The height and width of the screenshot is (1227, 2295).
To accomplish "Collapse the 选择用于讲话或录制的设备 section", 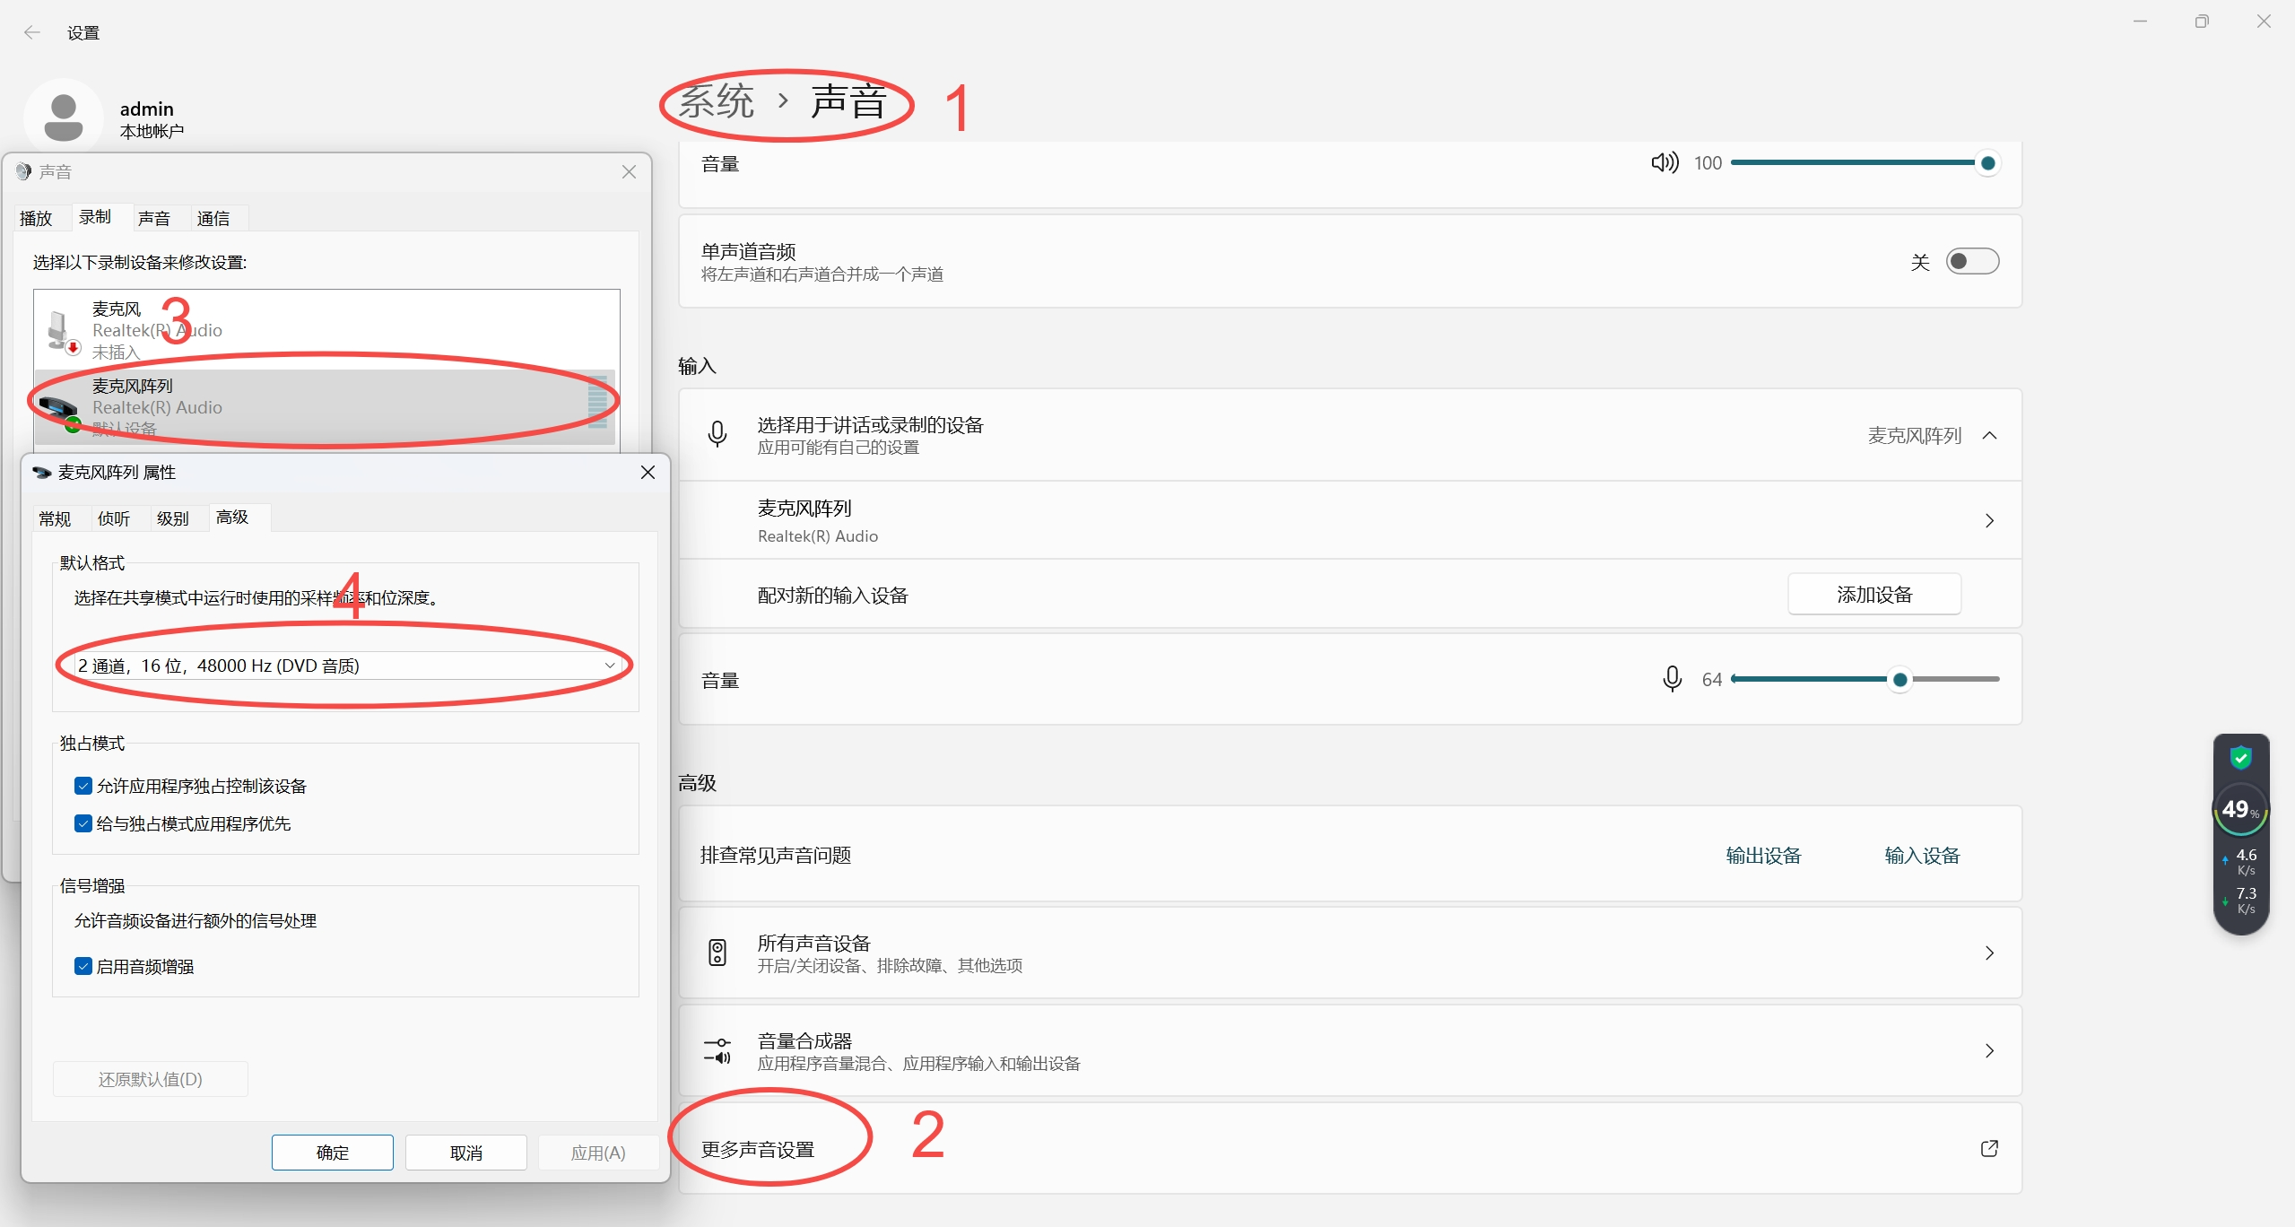I will (1989, 436).
